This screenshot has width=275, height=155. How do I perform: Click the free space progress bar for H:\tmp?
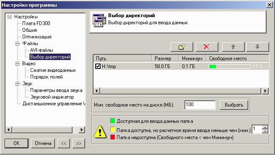(x=230, y=66)
